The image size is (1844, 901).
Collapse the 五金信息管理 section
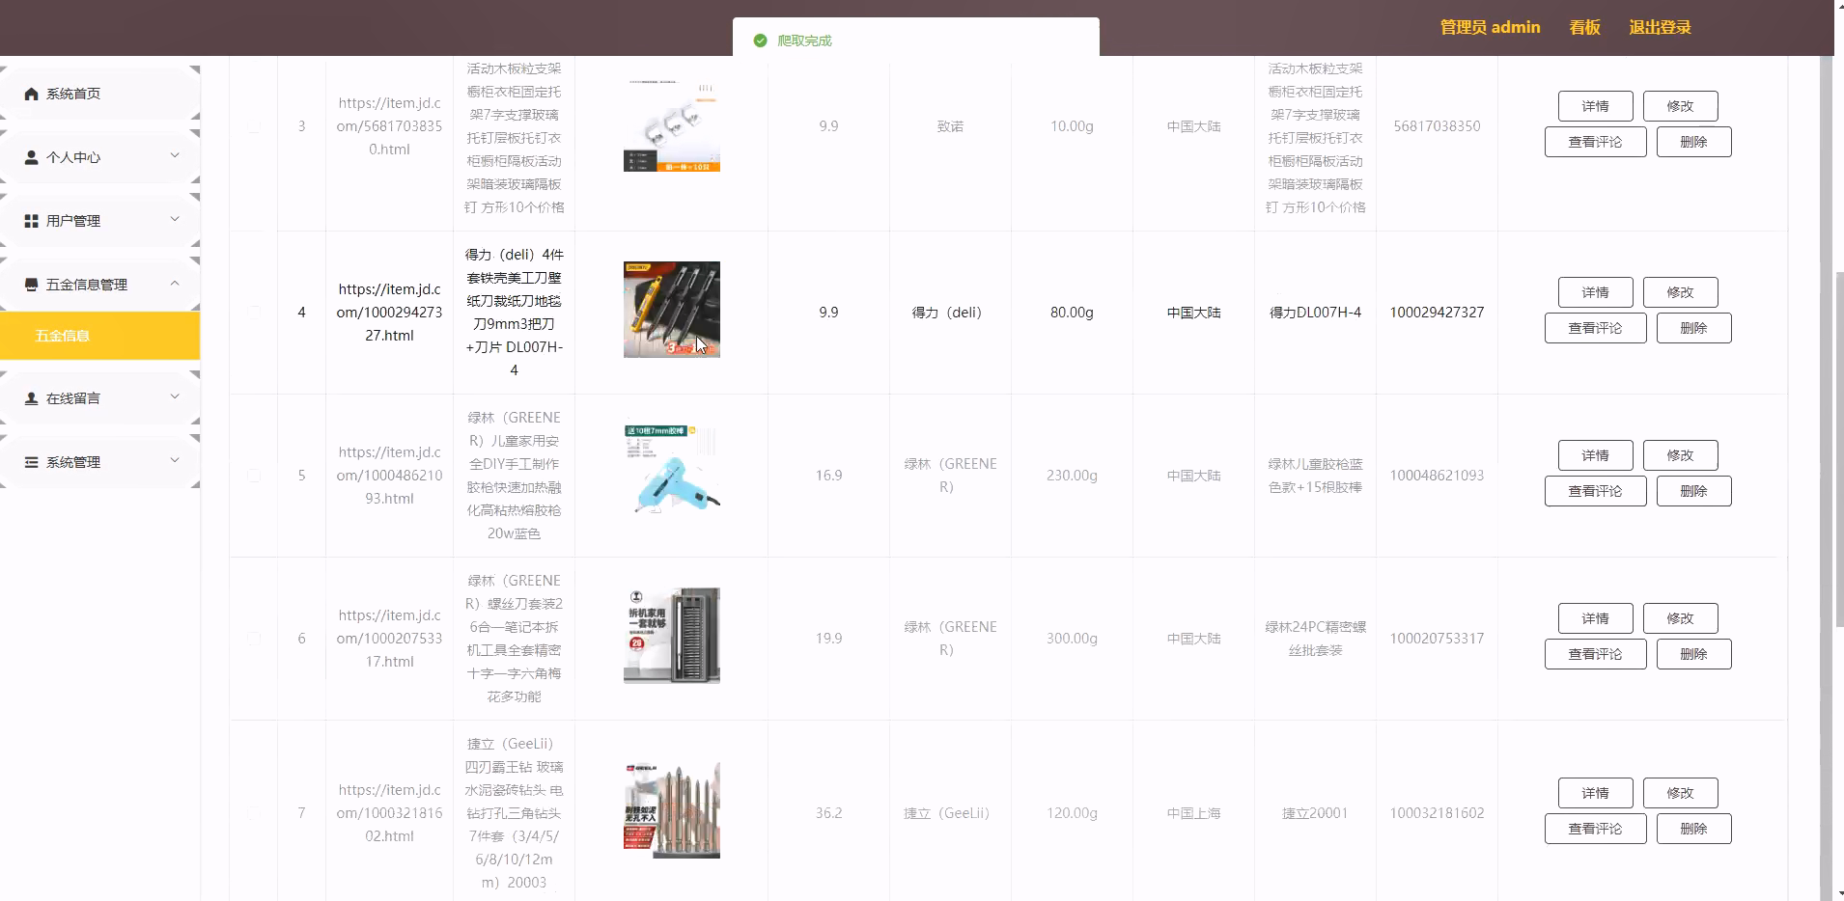[x=175, y=284]
